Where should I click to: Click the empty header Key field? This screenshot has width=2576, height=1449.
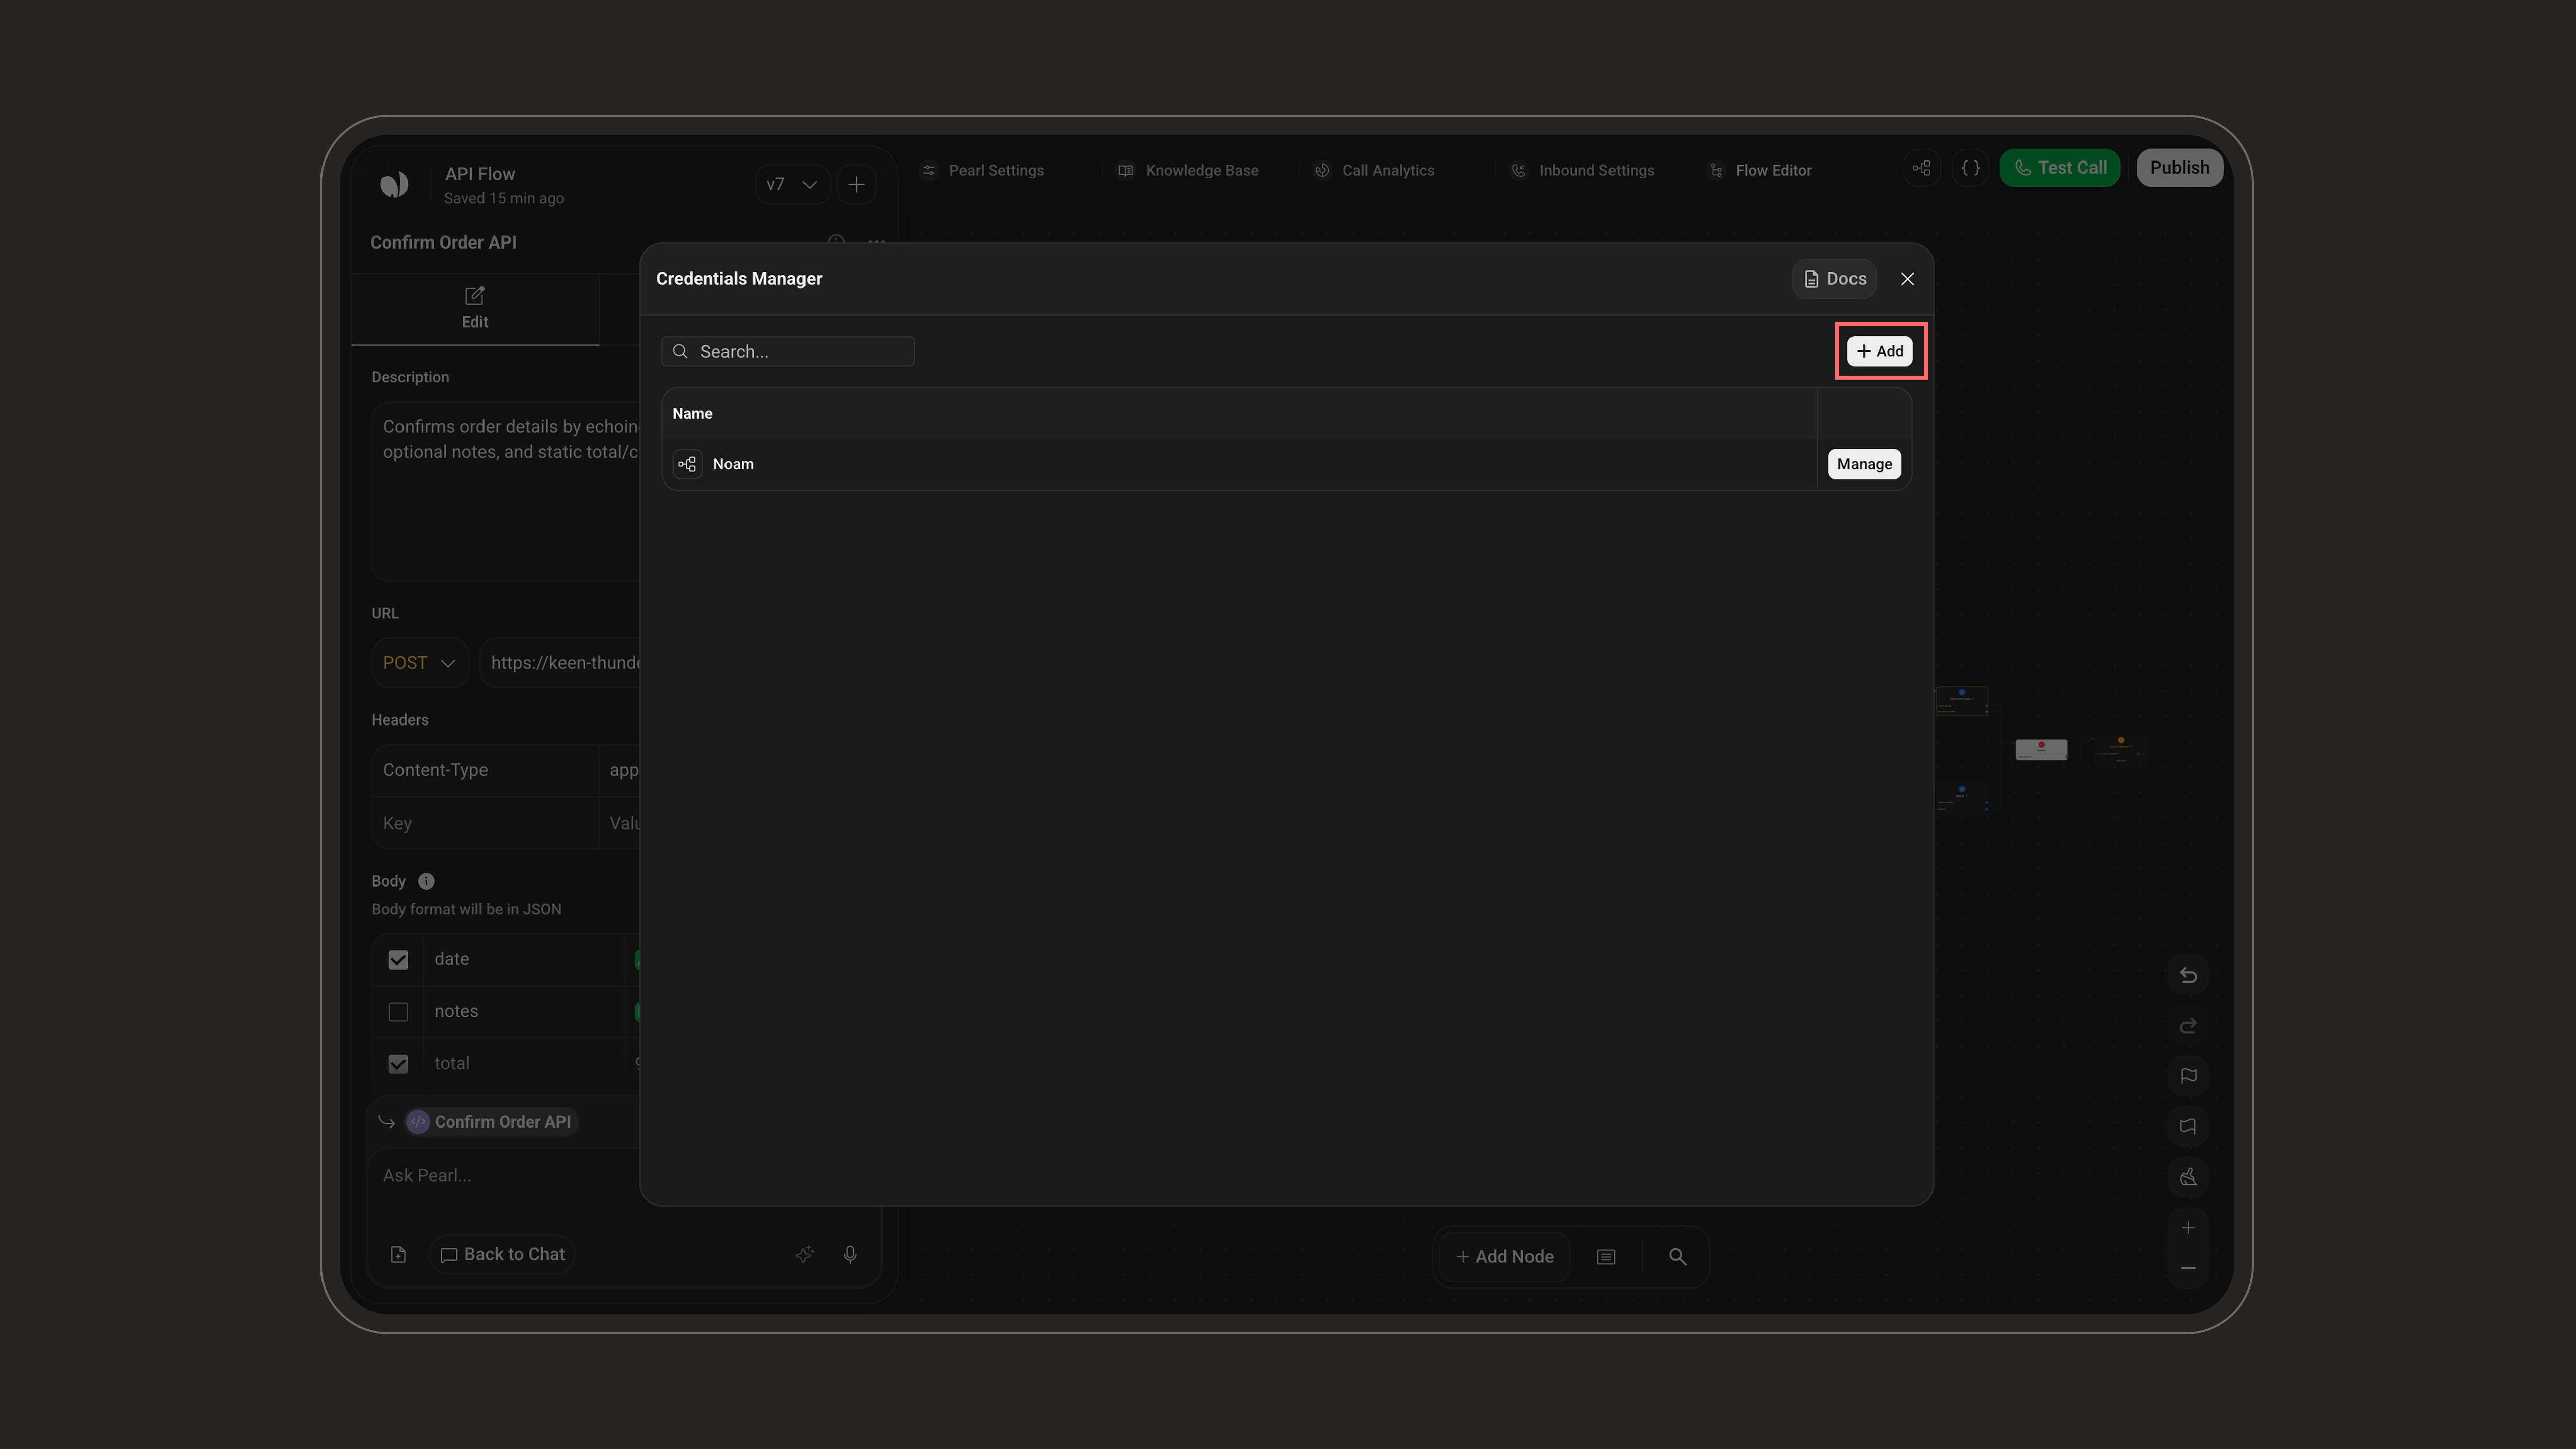click(x=485, y=823)
